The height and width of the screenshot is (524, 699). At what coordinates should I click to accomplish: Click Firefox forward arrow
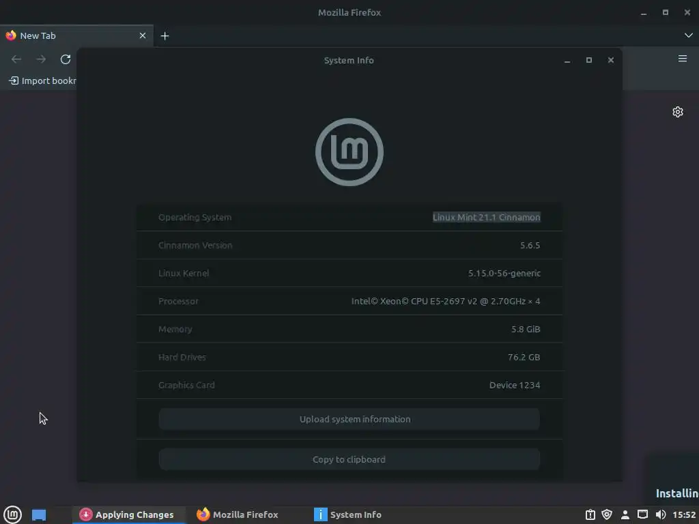[41, 59]
